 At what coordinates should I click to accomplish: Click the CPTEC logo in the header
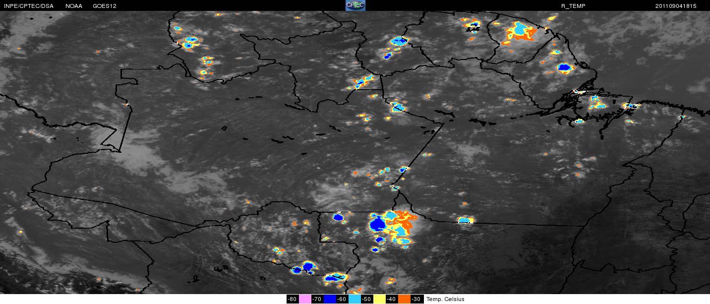[355, 5]
